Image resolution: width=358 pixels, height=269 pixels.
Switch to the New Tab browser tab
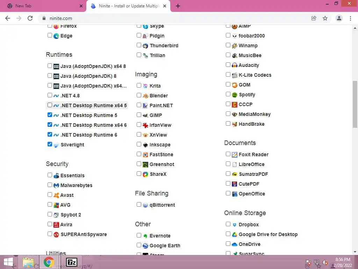tap(43, 6)
